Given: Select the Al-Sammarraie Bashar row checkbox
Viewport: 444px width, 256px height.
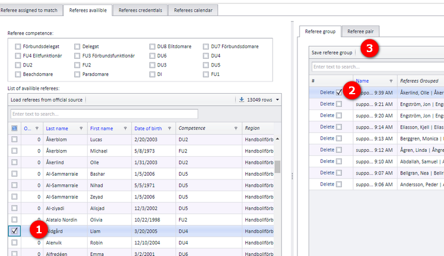Looking at the screenshot, I should (14, 174).
